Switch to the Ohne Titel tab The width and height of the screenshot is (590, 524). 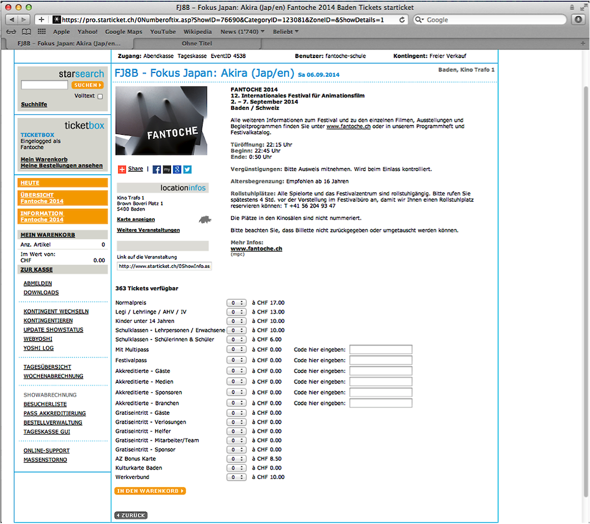pos(197,43)
